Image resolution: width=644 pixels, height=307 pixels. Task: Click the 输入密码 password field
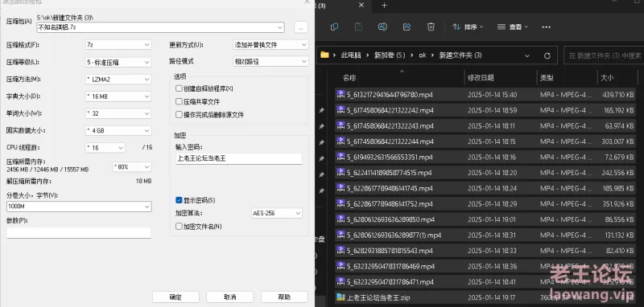pyautogui.click(x=238, y=158)
